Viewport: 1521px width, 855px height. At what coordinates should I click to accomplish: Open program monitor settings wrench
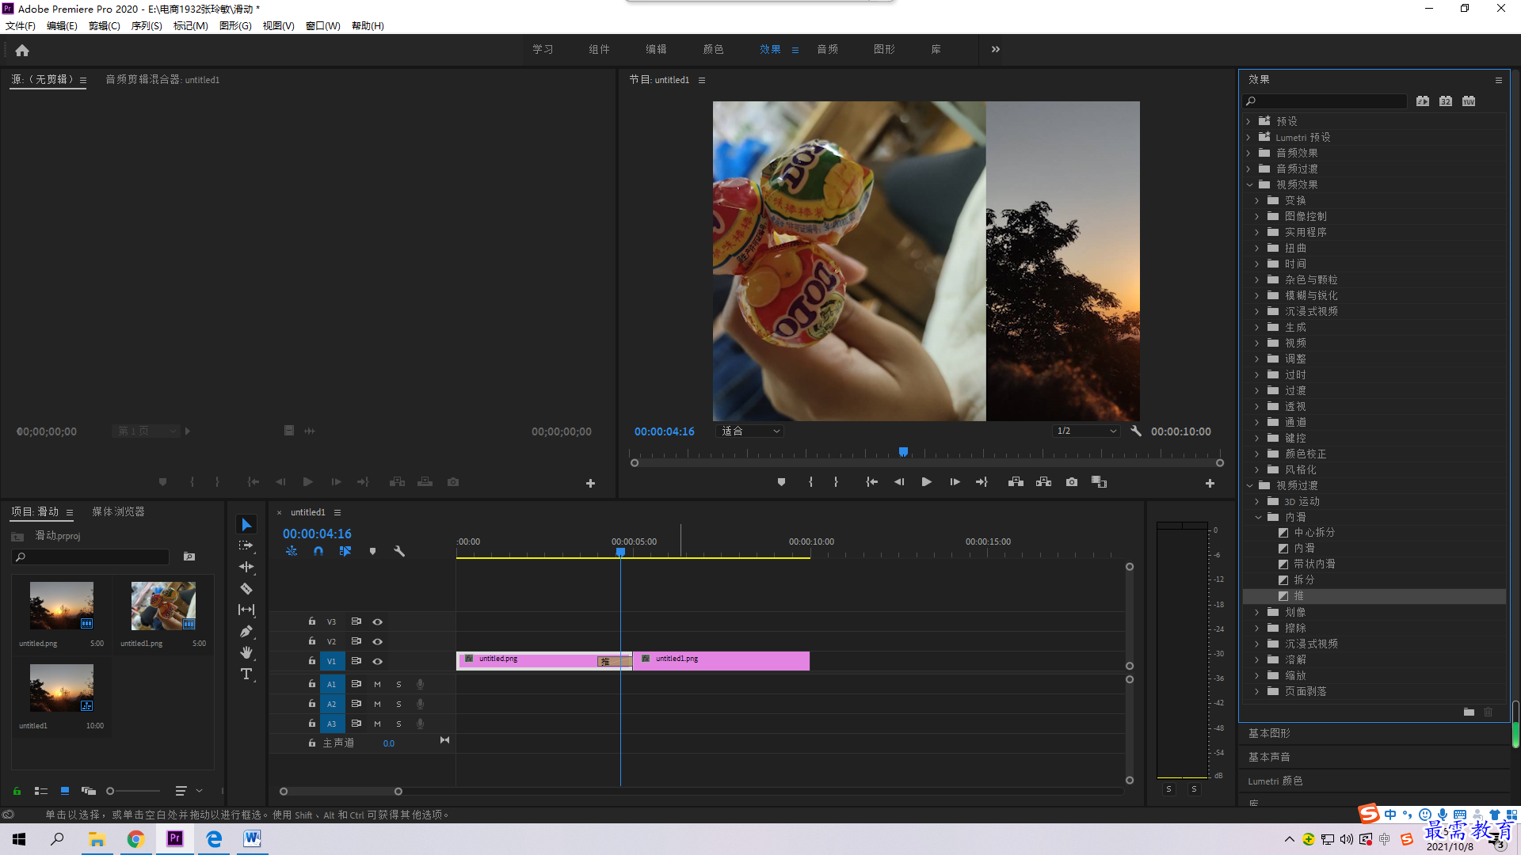coord(1136,431)
